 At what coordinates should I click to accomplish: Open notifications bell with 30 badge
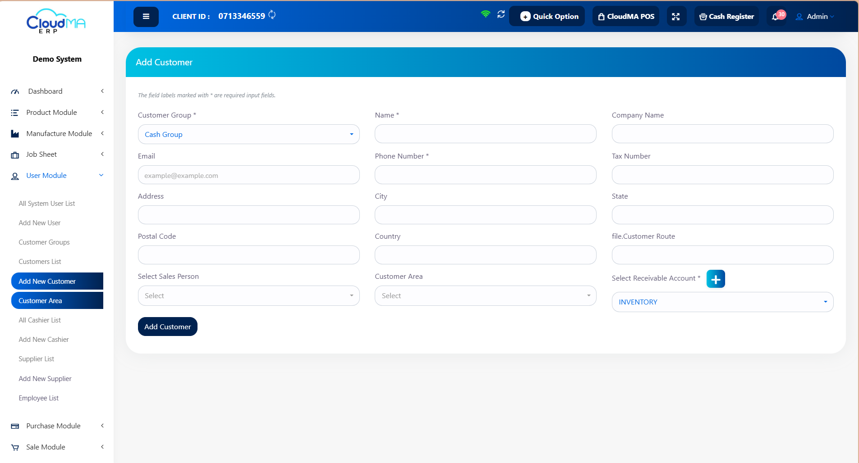776,16
